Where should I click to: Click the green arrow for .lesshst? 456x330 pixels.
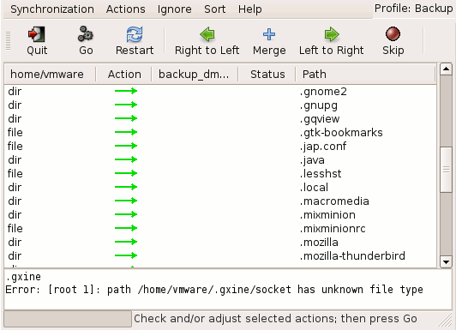pos(126,173)
